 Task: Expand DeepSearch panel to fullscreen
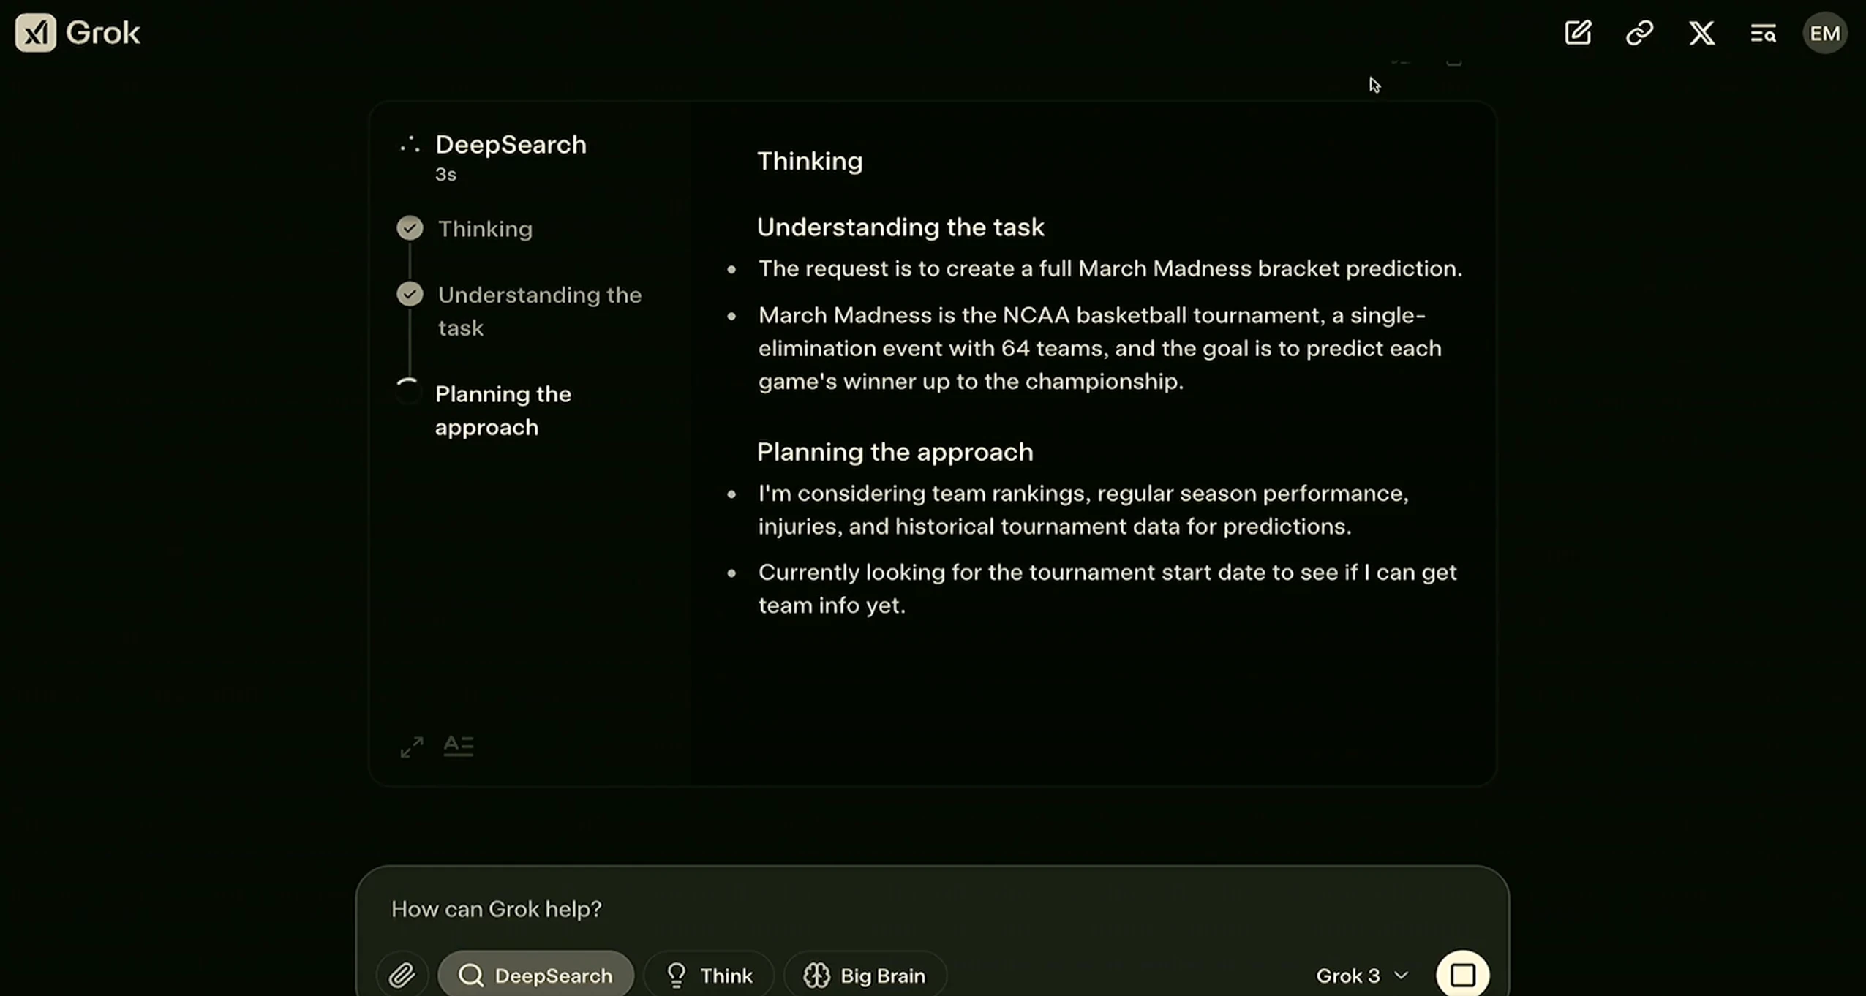tap(412, 747)
